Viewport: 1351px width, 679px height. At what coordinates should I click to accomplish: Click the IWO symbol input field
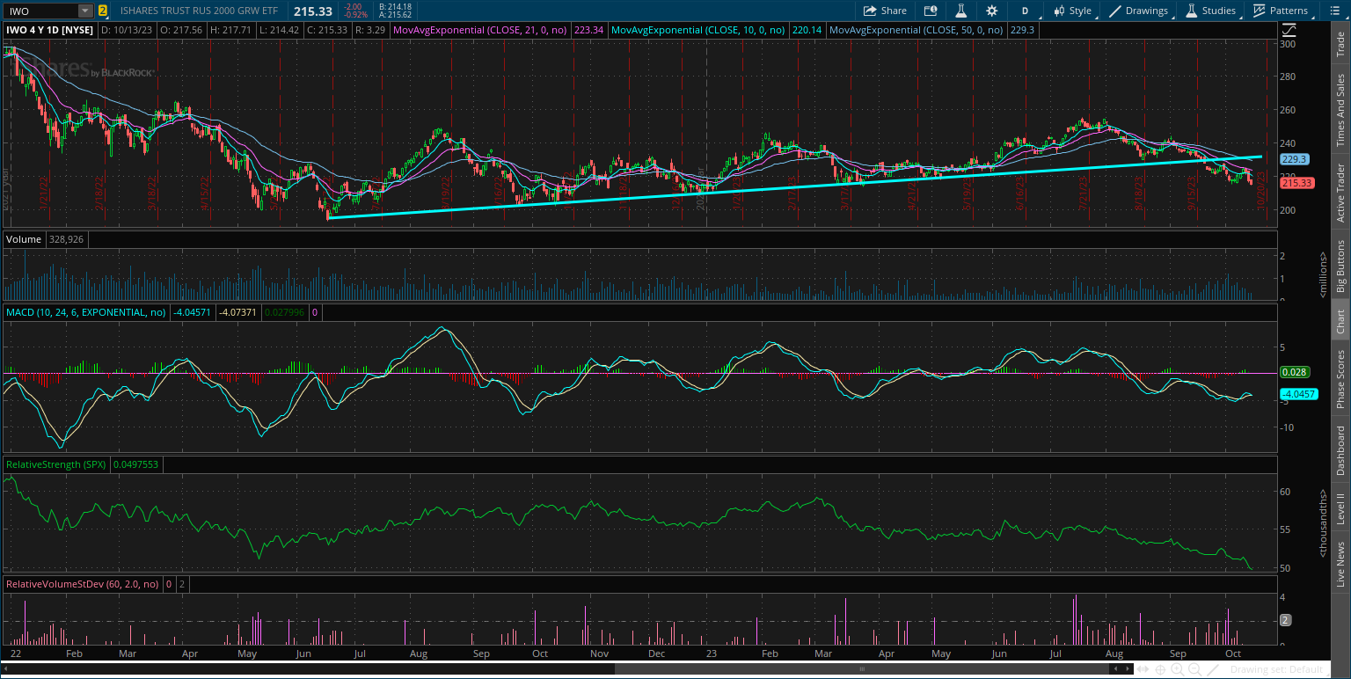(x=40, y=11)
